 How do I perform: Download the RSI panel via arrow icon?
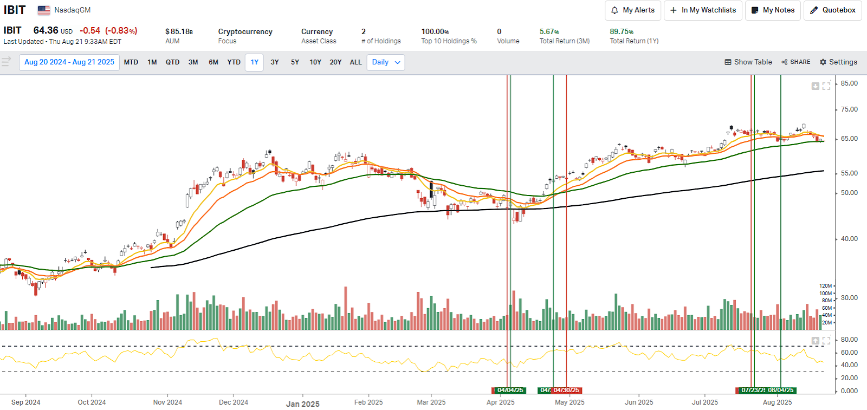[x=815, y=341]
